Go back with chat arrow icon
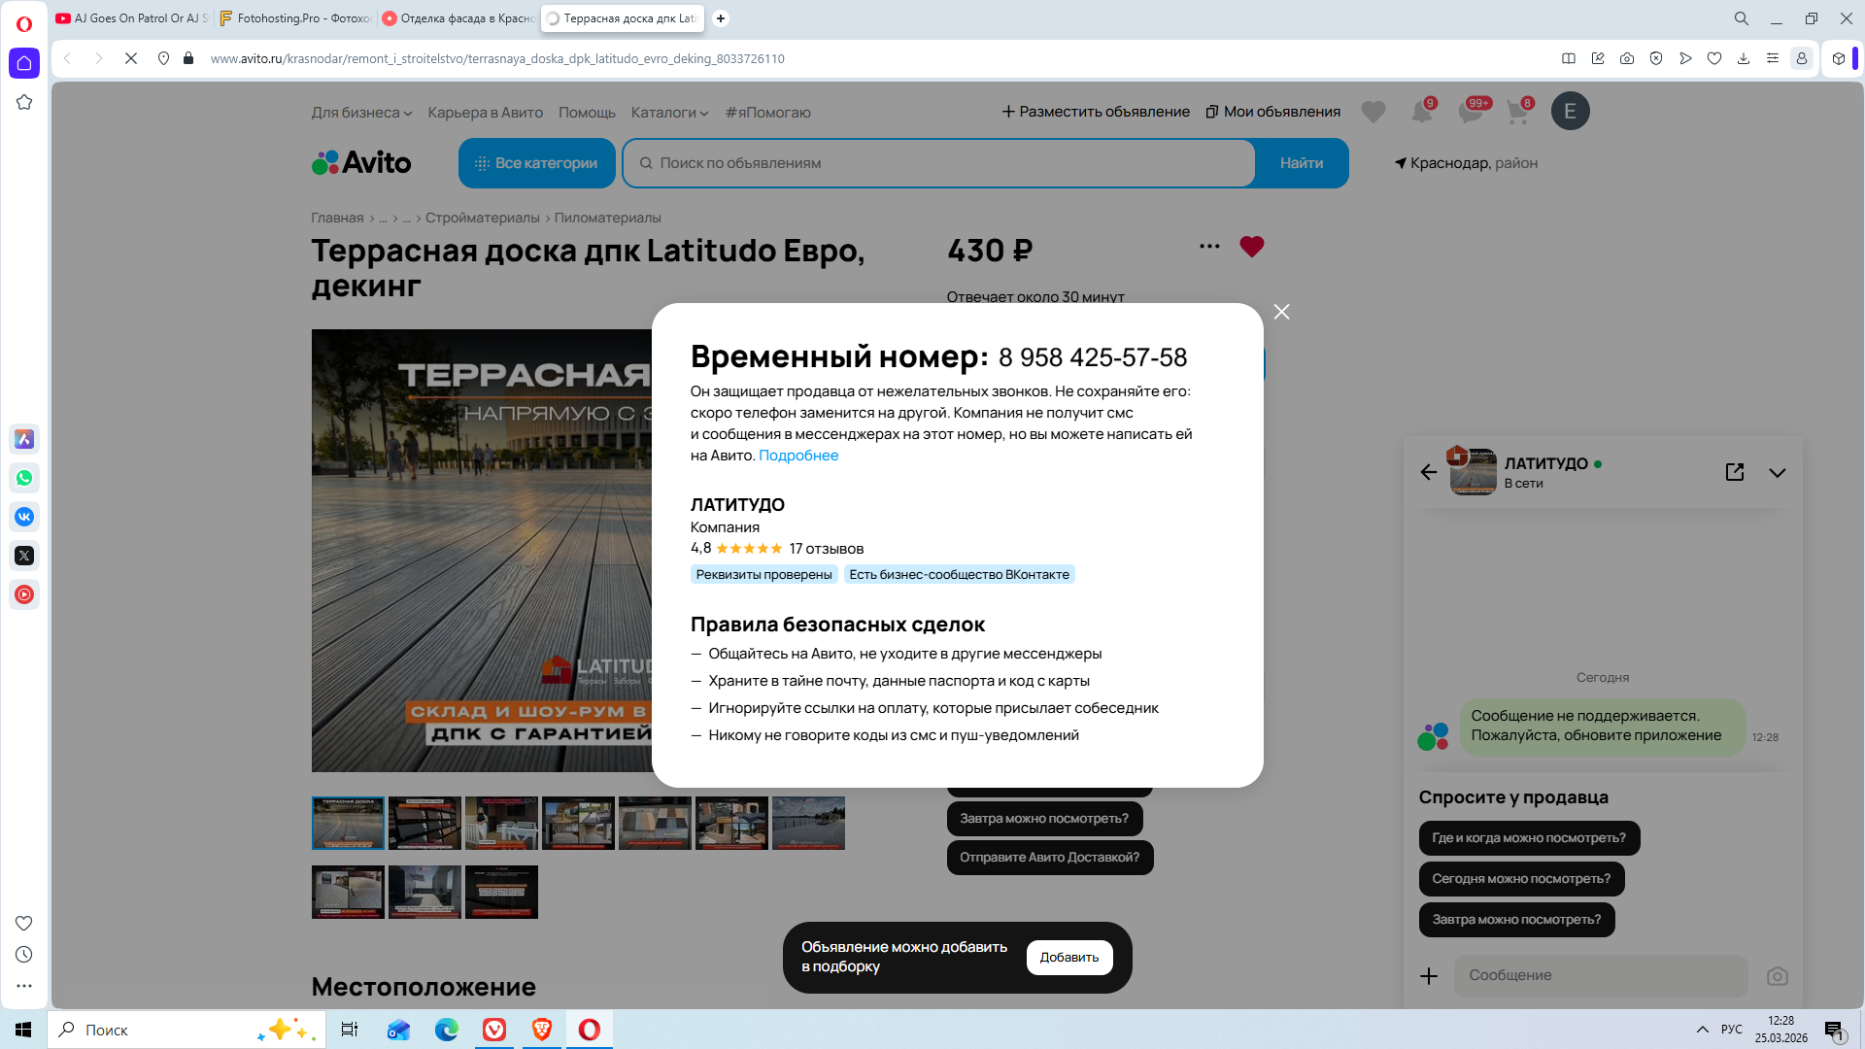The height and width of the screenshot is (1049, 1865). pyautogui.click(x=1428, y=472)
